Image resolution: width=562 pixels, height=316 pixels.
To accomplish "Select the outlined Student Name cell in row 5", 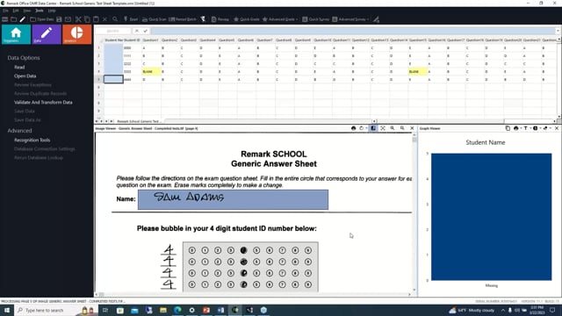I will click(113, 79).
